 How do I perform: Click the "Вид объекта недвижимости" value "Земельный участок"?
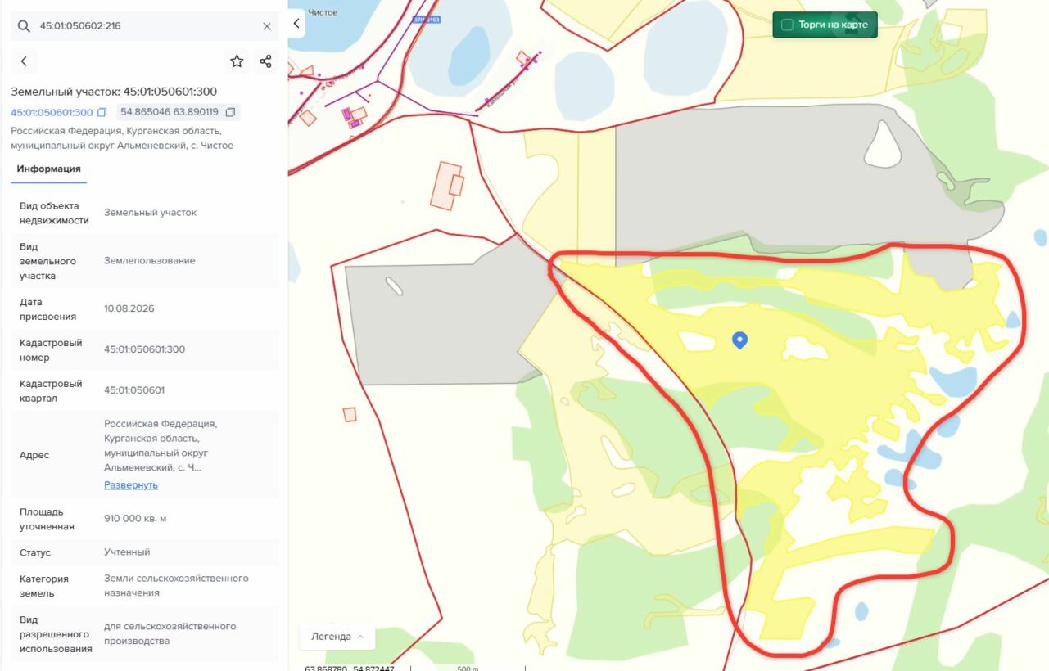pos(150,213)
